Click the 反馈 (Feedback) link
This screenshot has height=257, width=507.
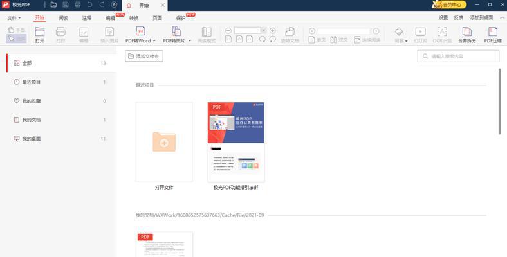click(x=459, y=18)
